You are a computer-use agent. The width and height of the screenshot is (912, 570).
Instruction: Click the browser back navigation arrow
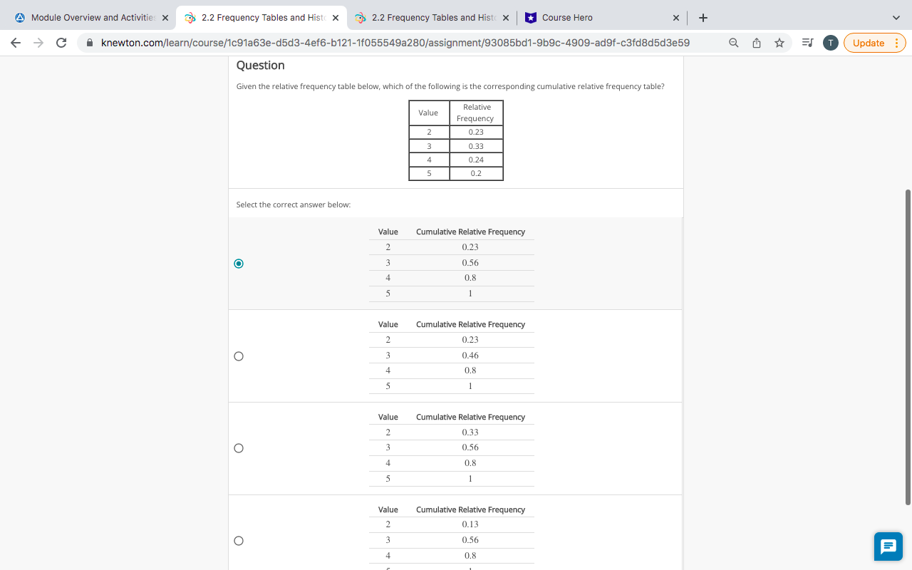(15, 43)
